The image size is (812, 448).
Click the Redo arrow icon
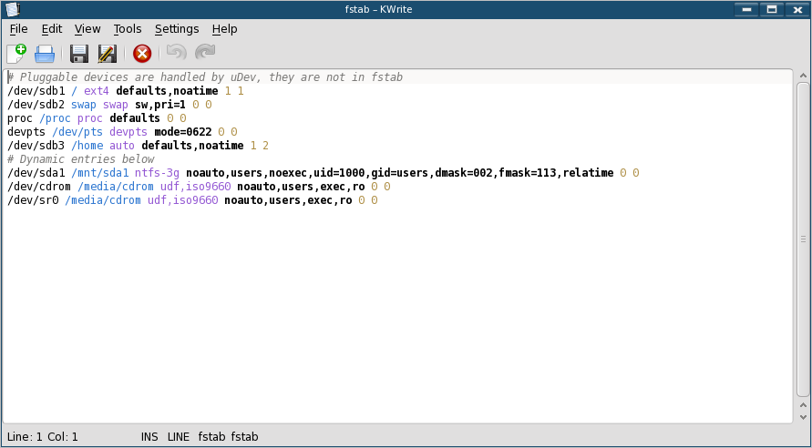point(205,53)
